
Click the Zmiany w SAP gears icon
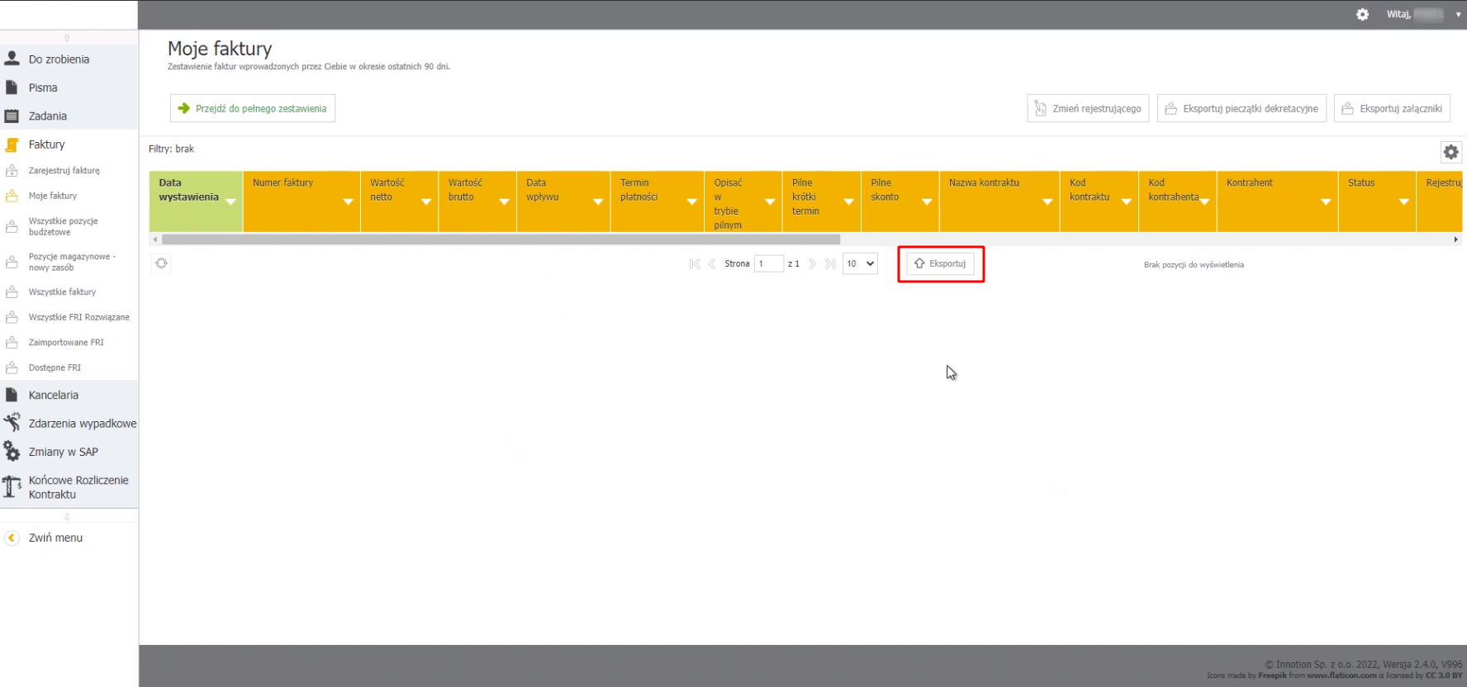12,451
